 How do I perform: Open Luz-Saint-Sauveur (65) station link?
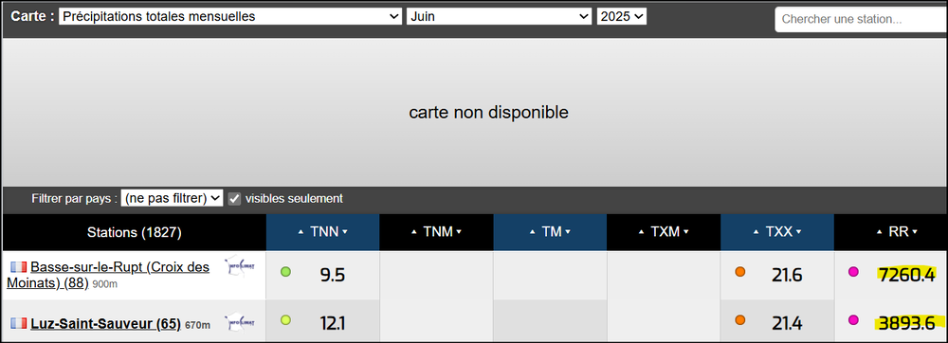[x=106, y=324]
